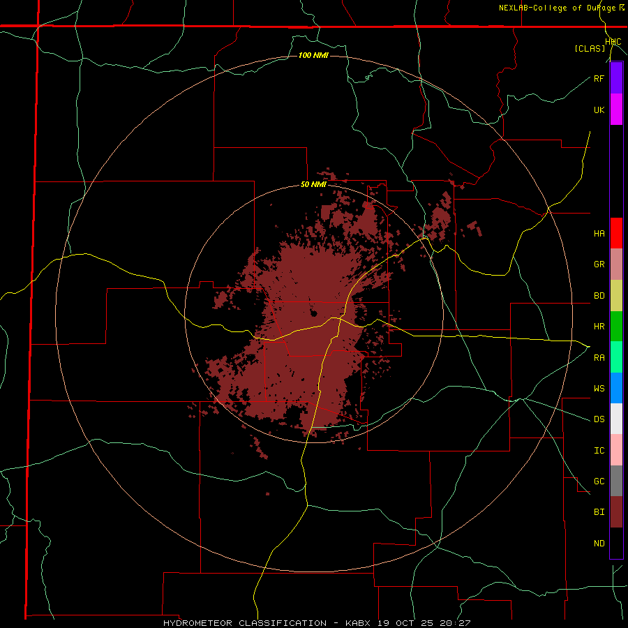Click the IC legend label
The height and width of the screenshot is (628, 628).
[599, 451]
